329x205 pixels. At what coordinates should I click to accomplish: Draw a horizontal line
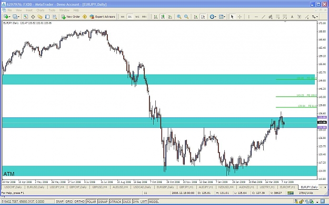256,17
